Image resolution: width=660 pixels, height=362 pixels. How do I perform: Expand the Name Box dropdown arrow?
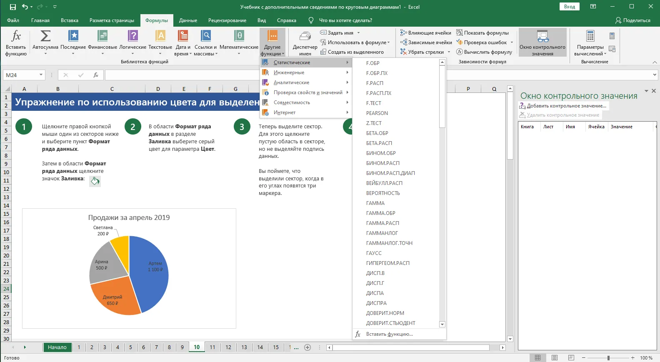coord(41,75)
